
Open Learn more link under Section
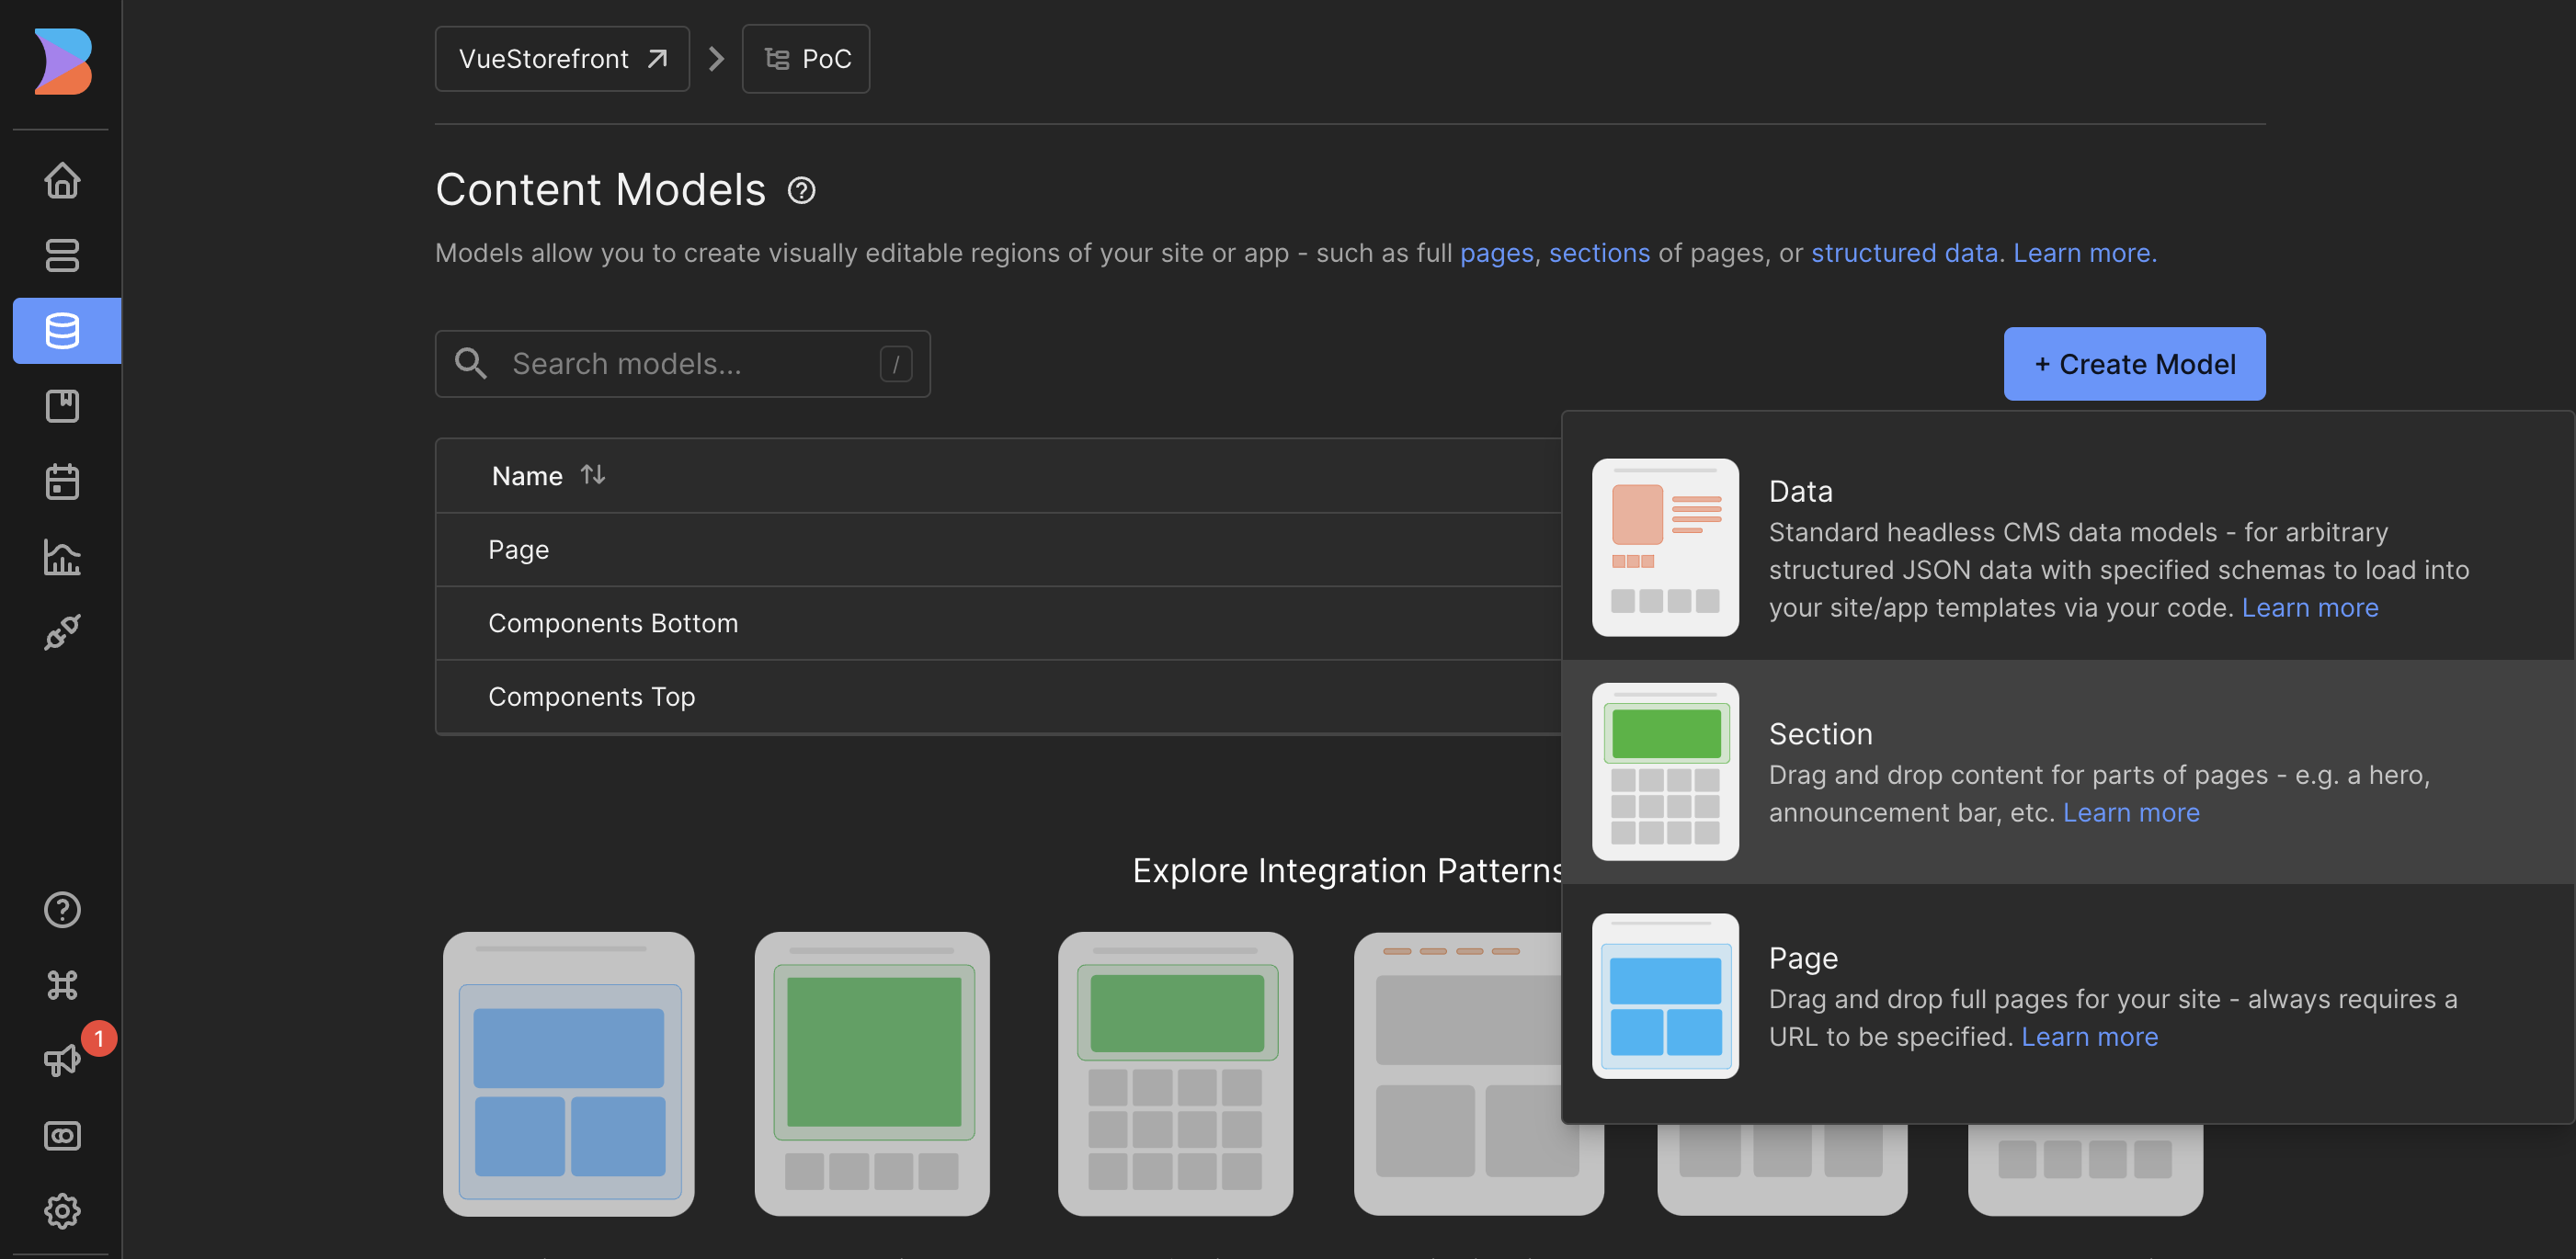click(2131, 812)
